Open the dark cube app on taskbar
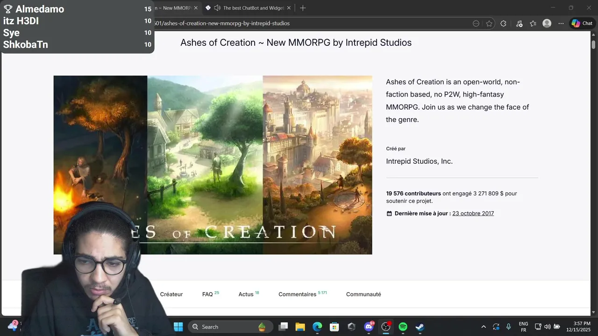598x336 pixels. (351, 327)
